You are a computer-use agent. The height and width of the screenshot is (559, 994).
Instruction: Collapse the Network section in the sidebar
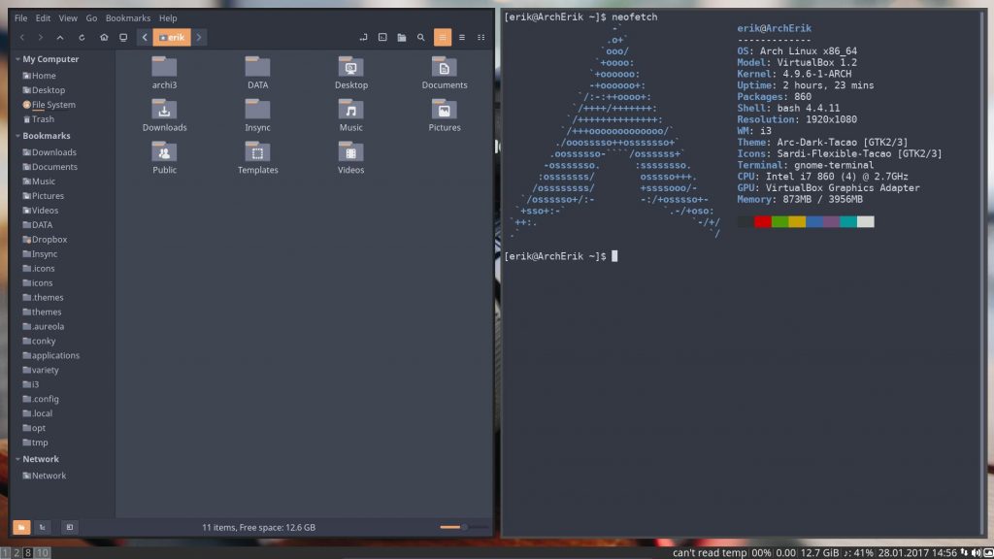pos(17,459)
